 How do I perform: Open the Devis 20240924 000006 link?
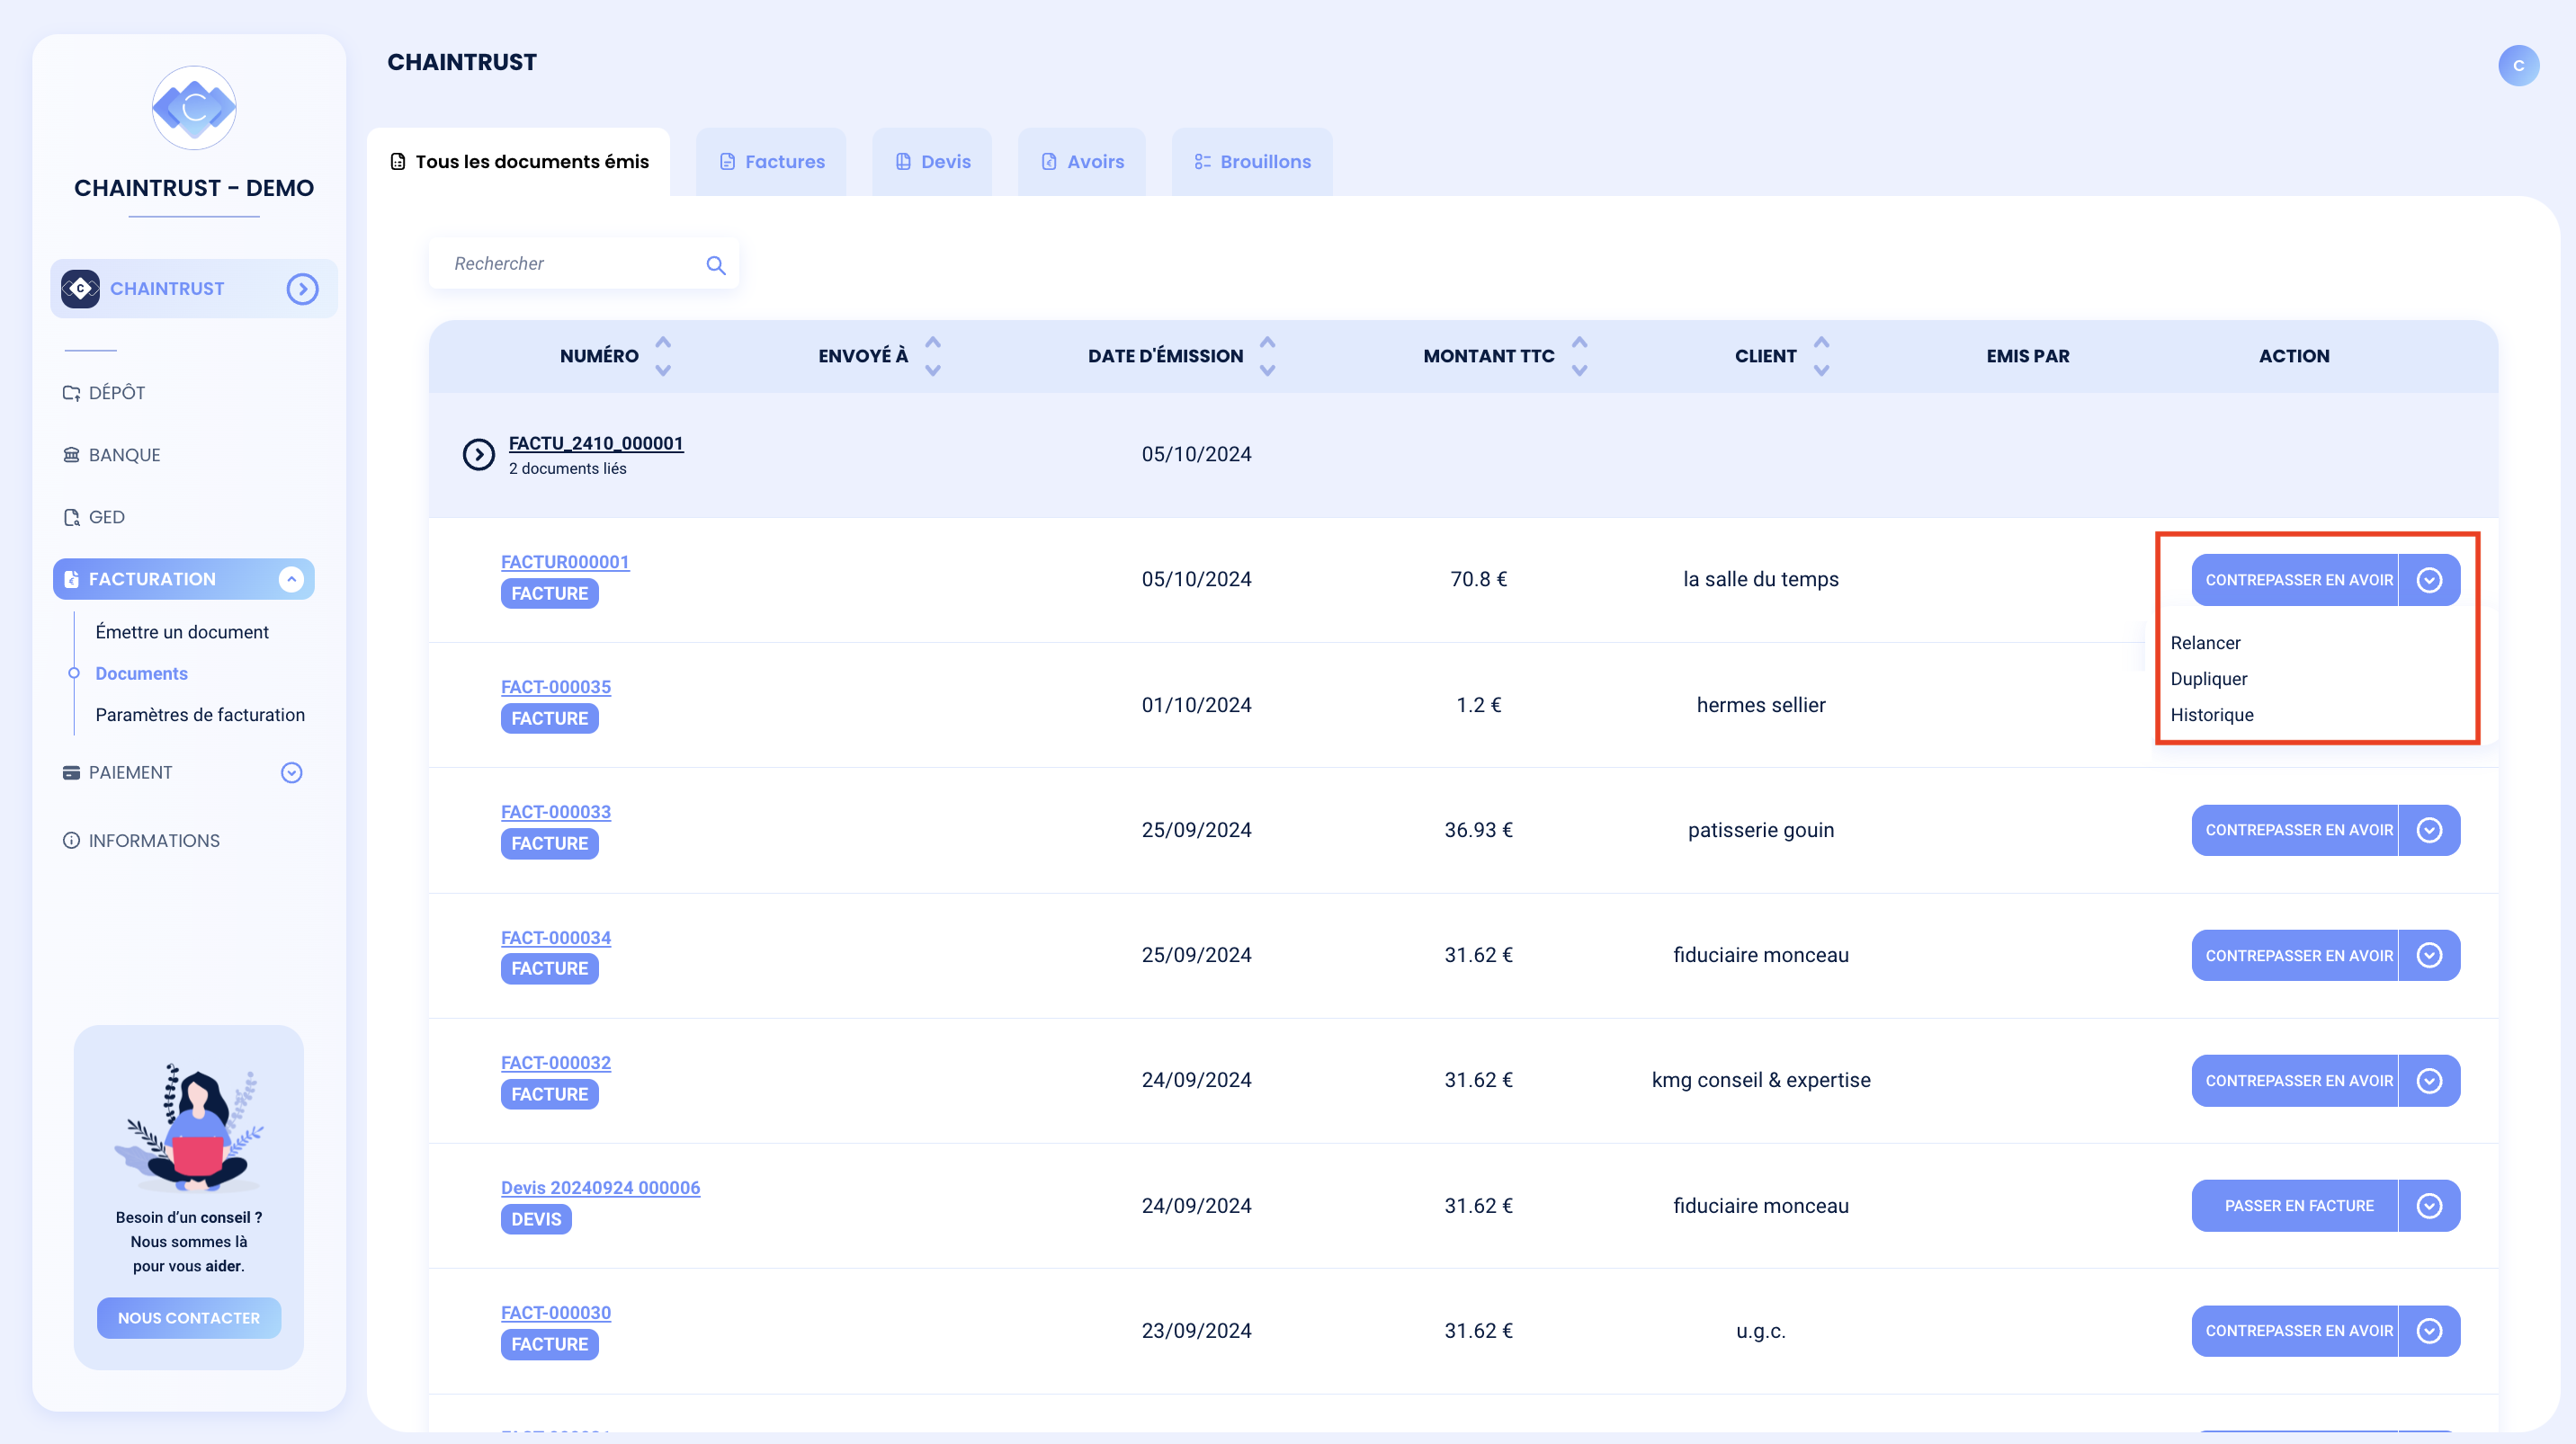pos(600,1187)
